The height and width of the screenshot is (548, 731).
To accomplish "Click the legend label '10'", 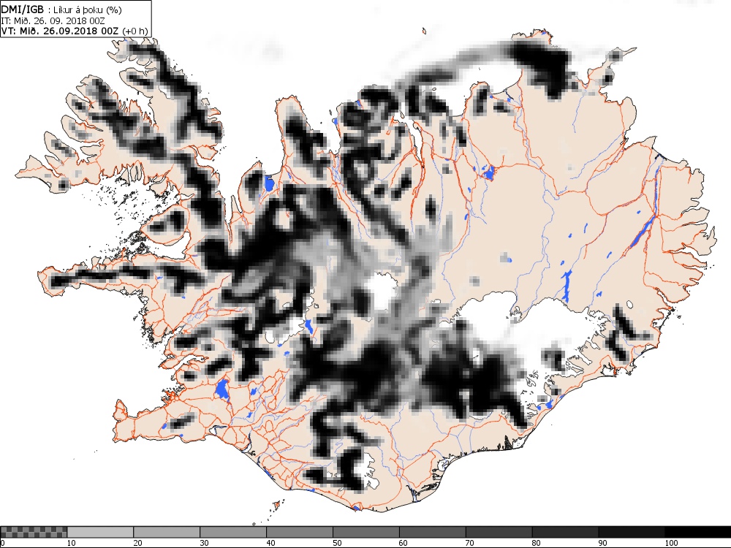I will click(x=71, y=543).
